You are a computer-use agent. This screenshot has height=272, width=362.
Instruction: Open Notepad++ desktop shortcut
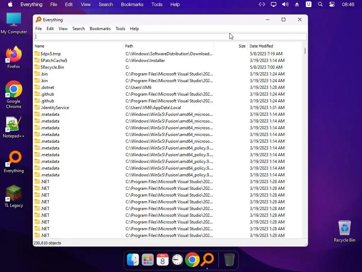point(14,127)
